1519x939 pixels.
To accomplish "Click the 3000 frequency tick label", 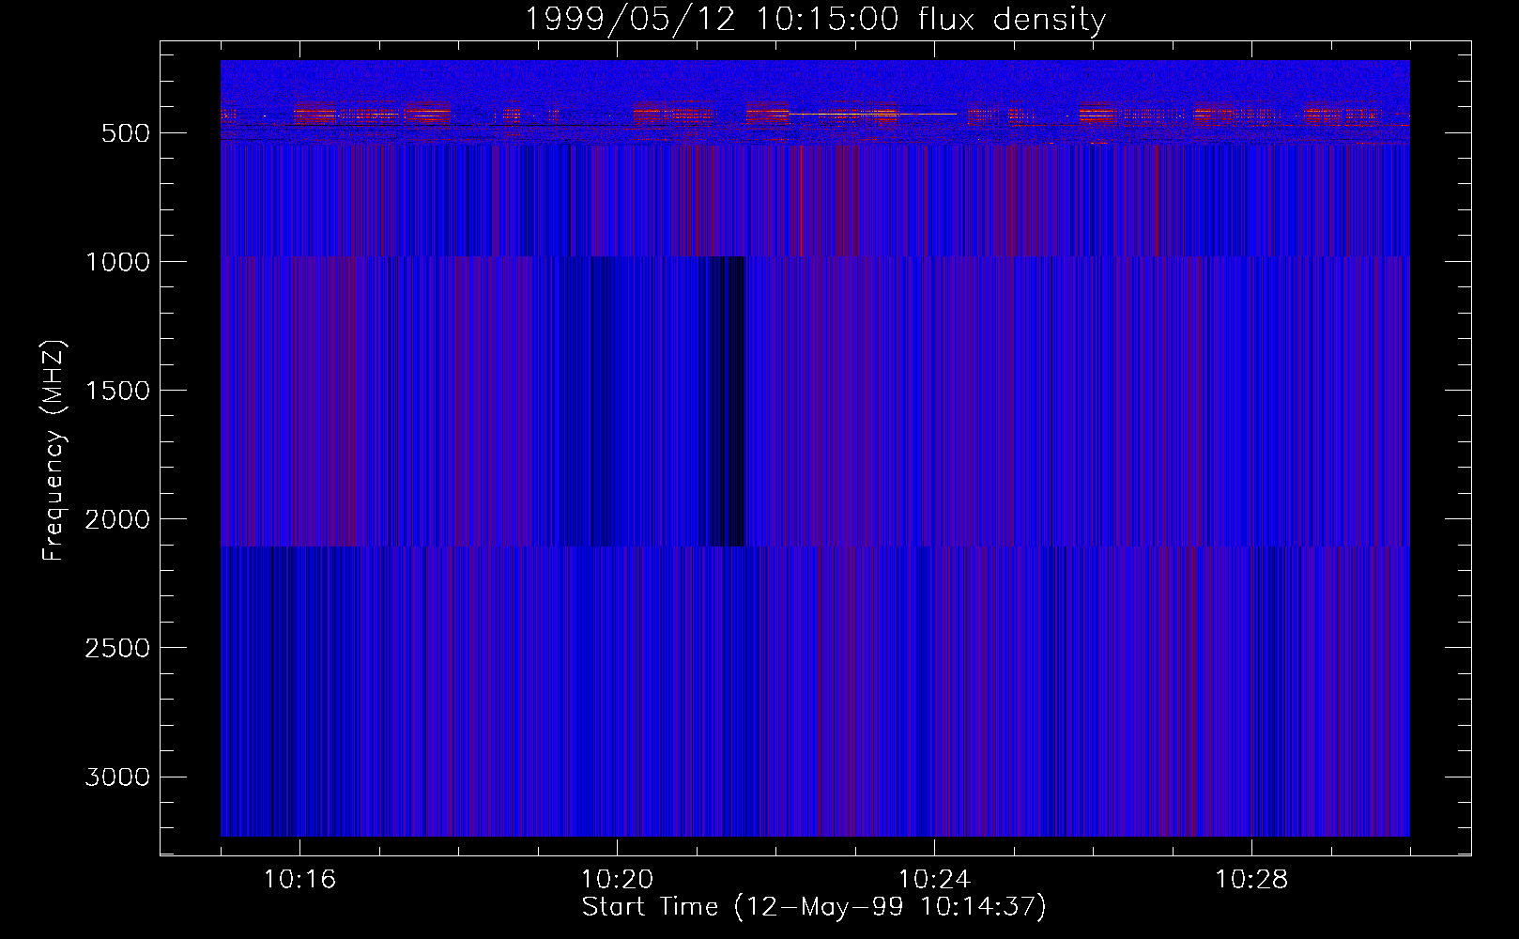I will (x=117, y=777).
